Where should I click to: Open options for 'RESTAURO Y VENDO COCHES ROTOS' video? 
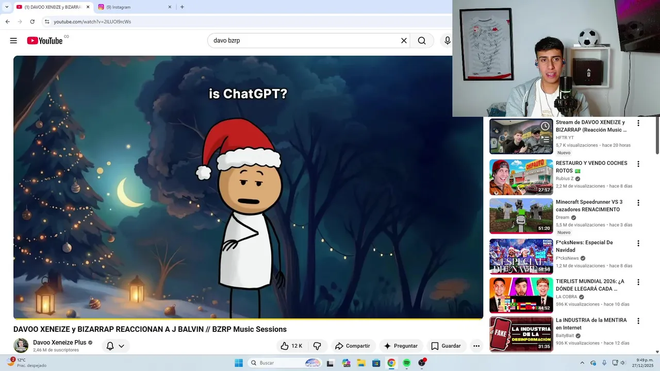click(638, 164)
